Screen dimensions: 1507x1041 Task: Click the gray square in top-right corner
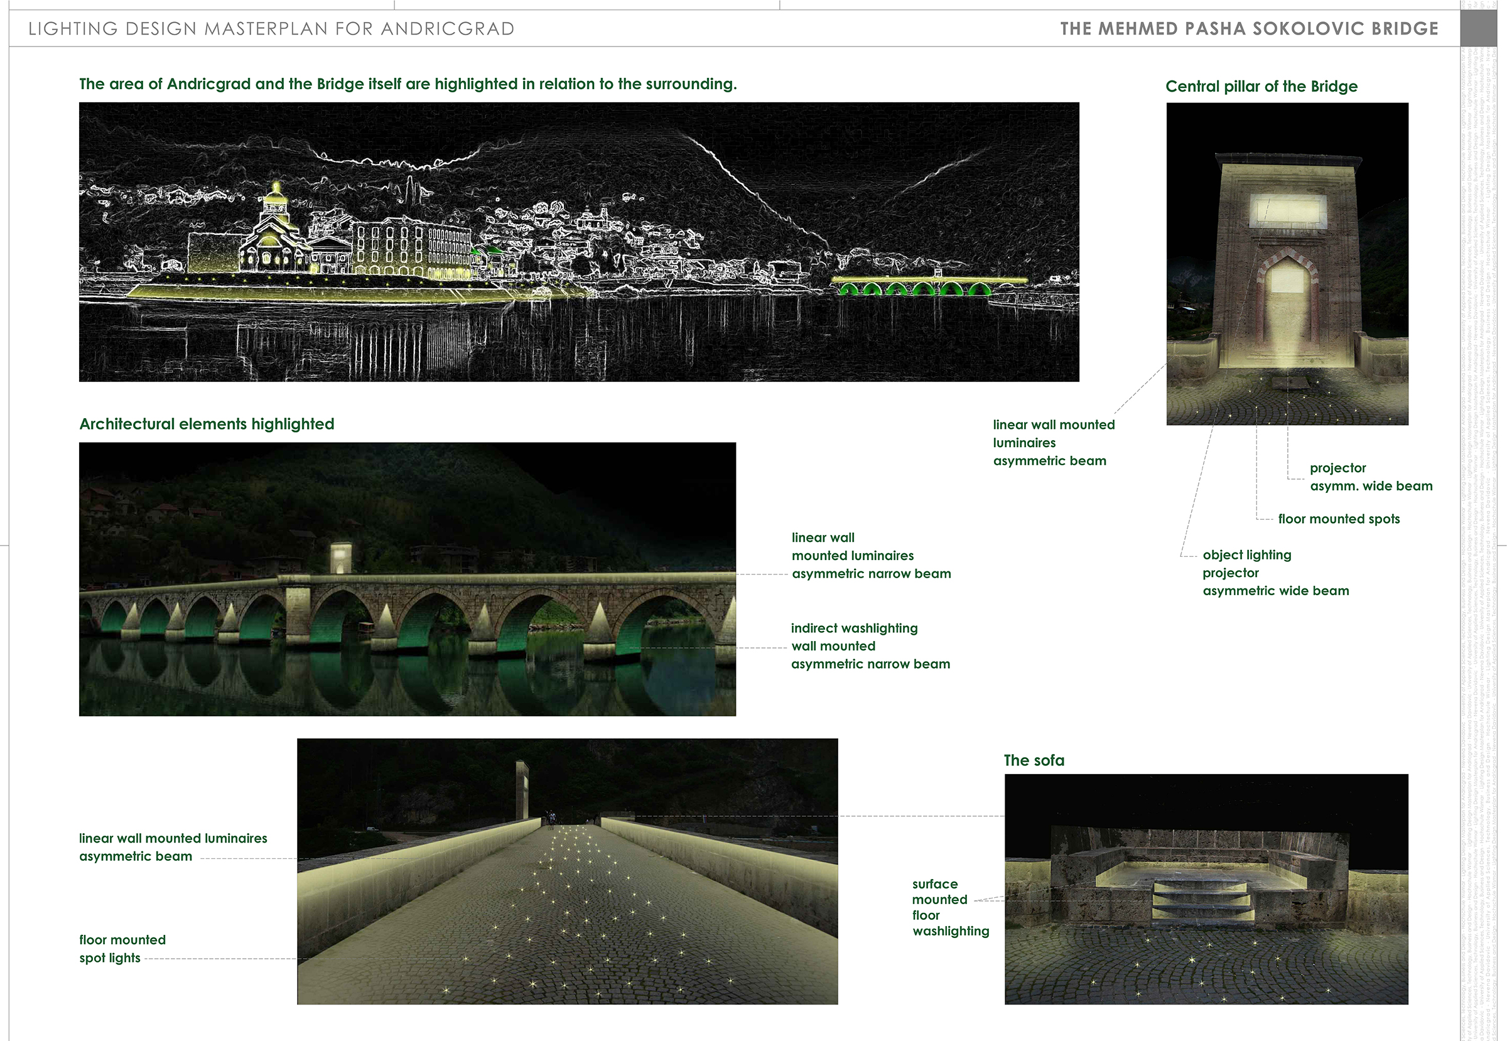click(1477, 29)
